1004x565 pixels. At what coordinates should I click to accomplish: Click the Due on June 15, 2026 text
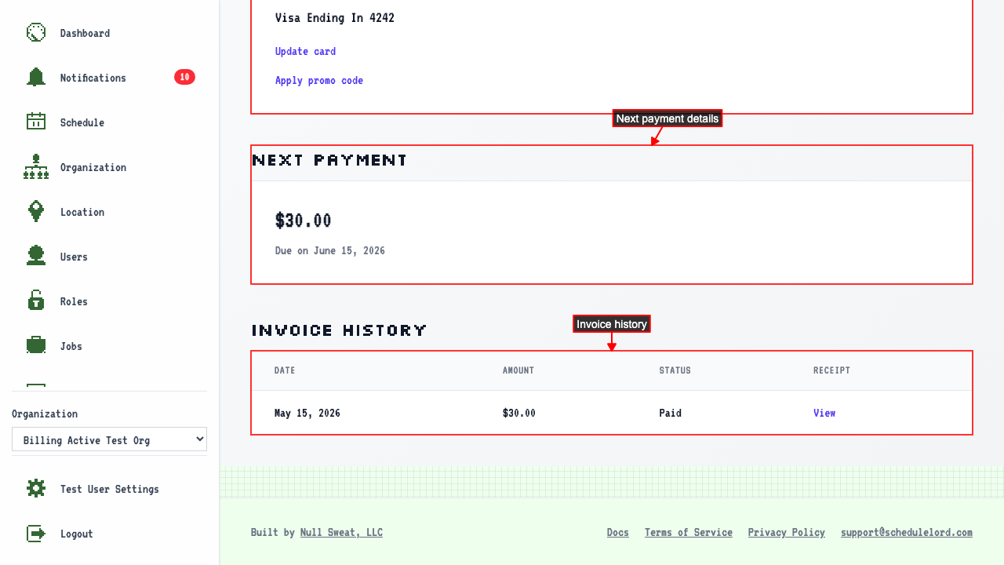[x=330, y=251]
